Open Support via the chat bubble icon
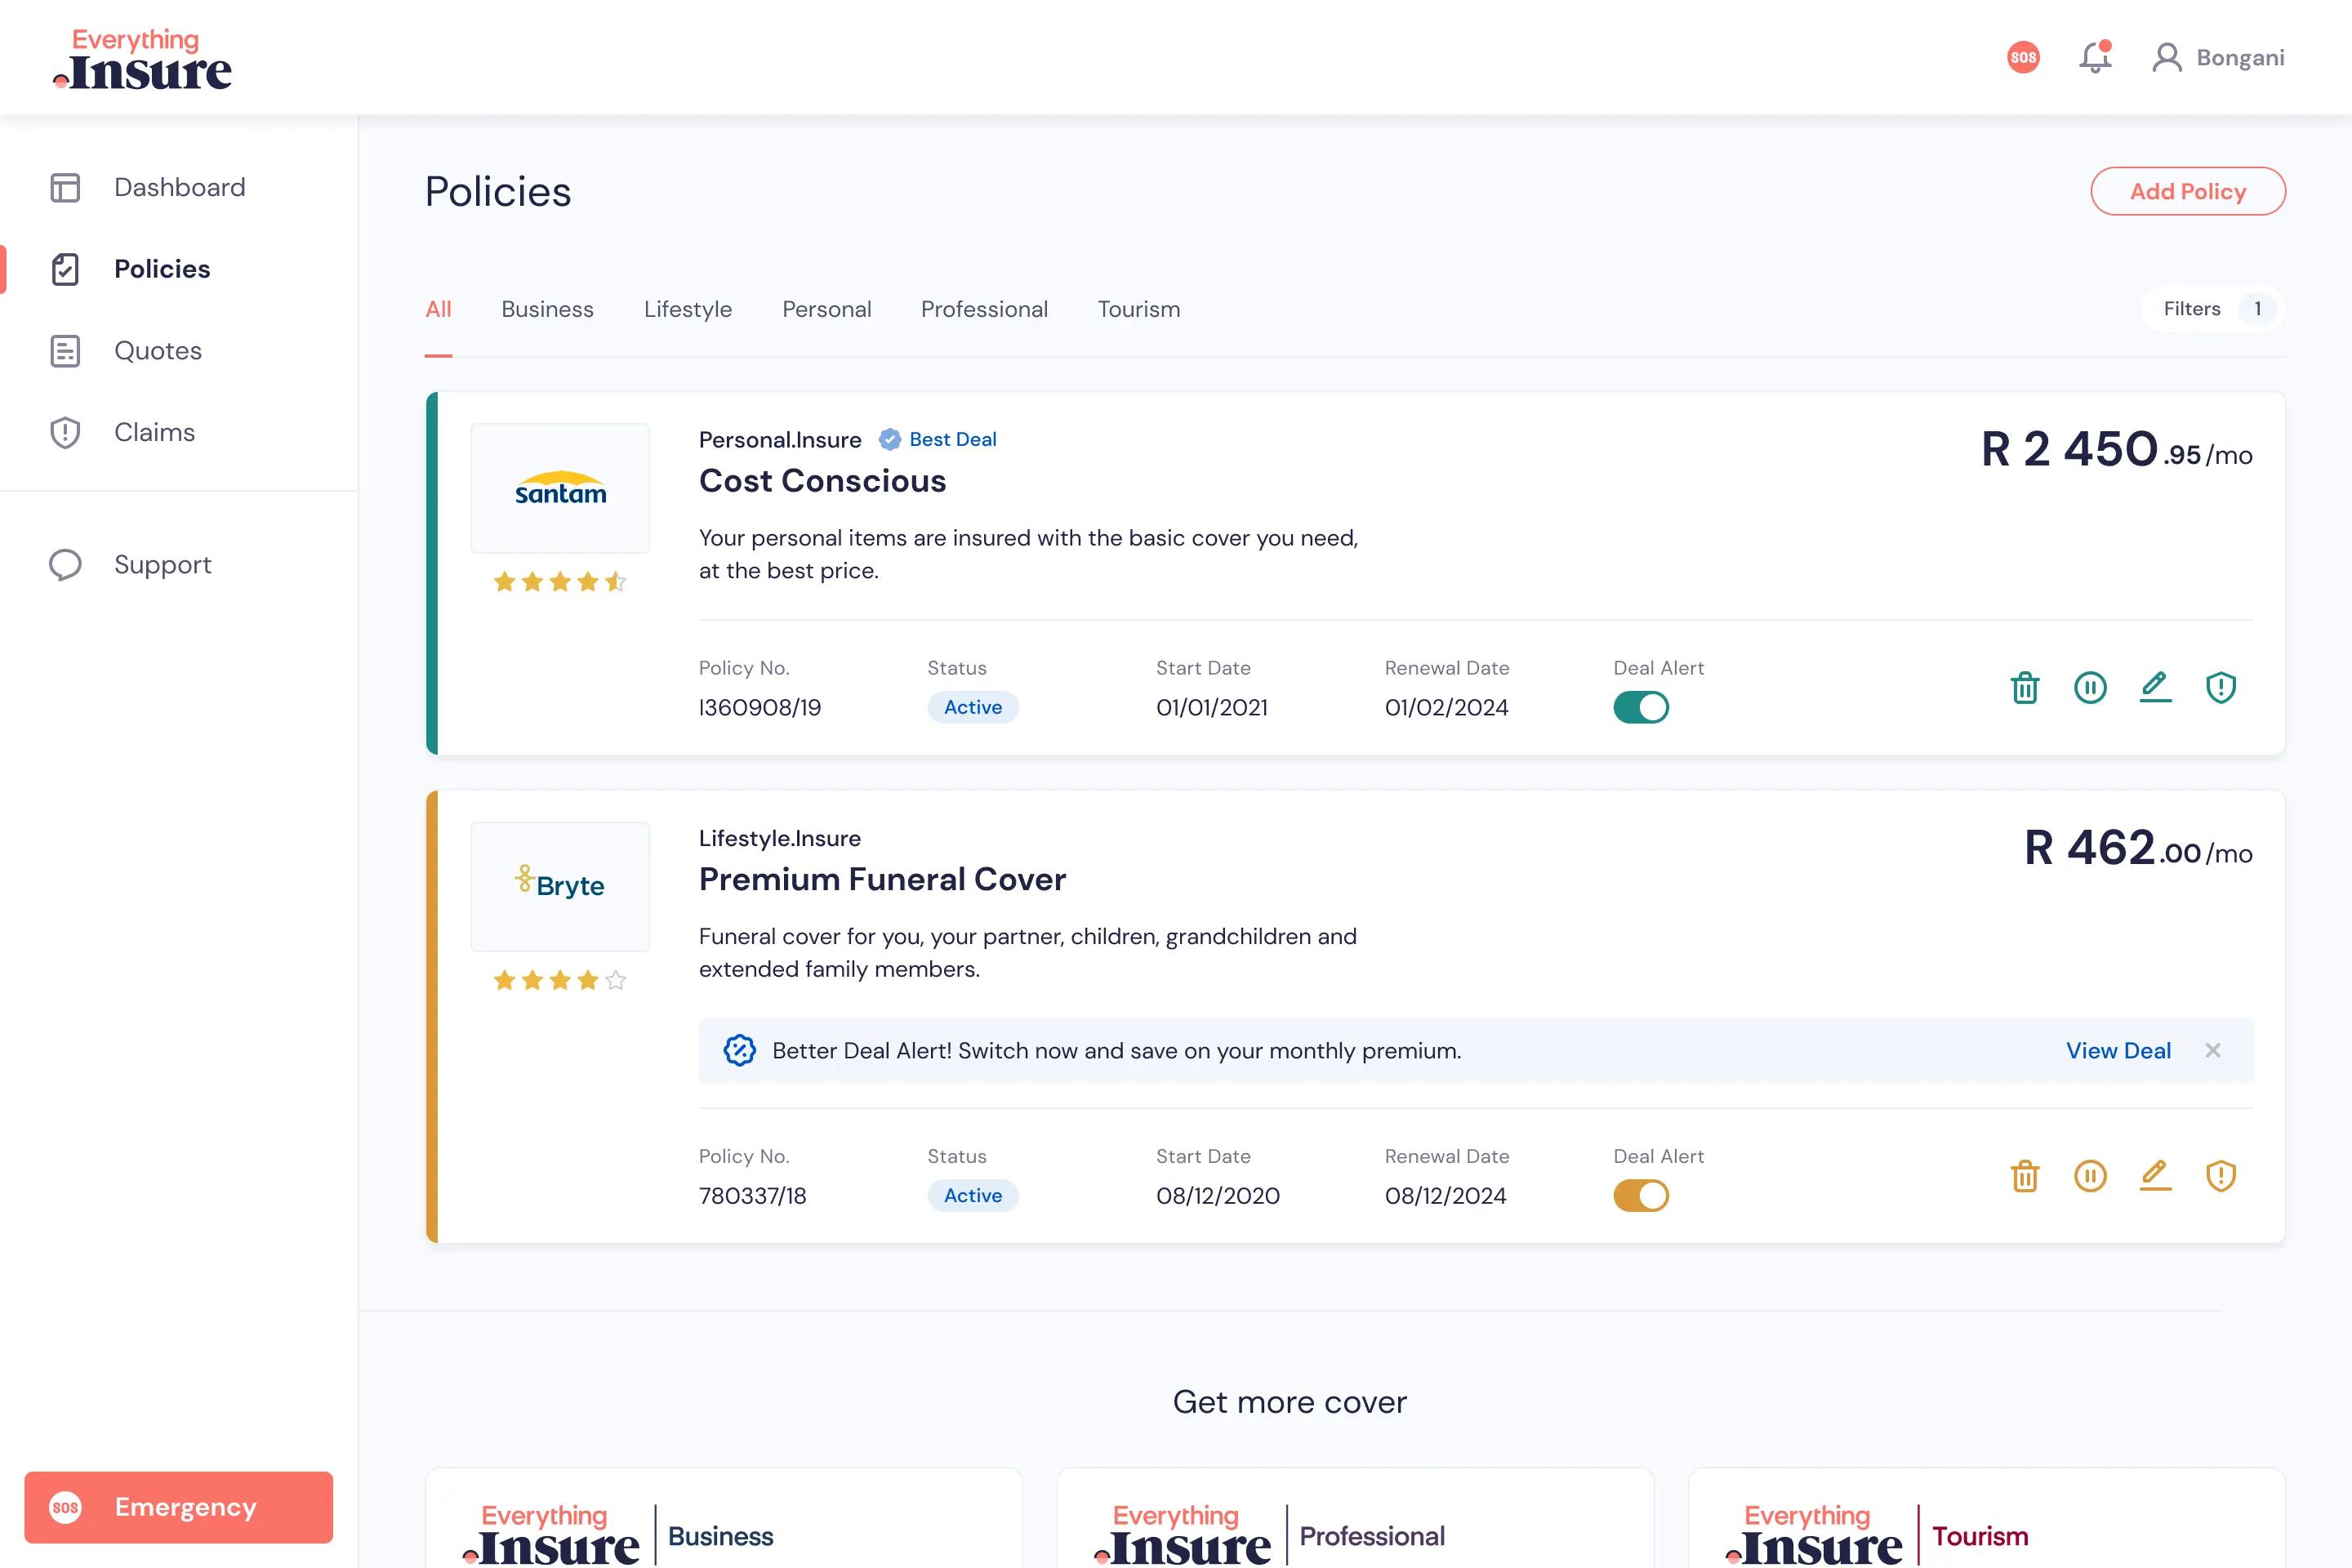Viewport: 2352px width, 1568px height. 64,564
